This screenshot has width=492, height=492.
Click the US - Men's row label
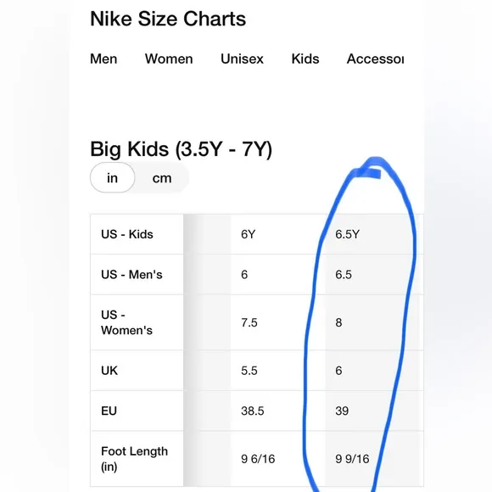(131, 275)
